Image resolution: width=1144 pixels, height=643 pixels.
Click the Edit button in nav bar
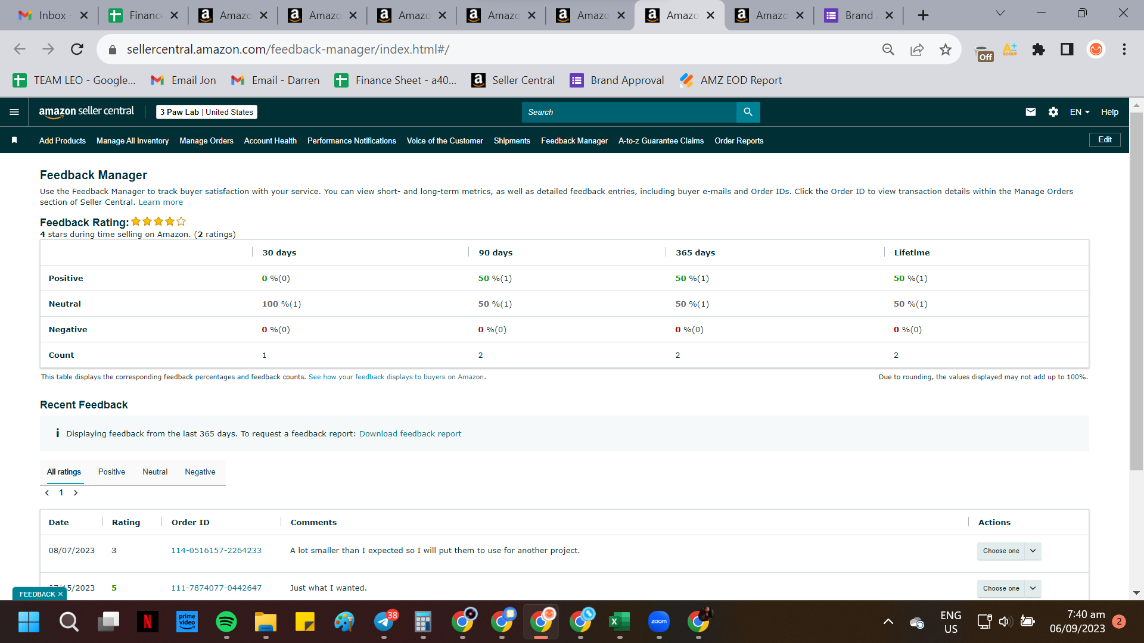1105,140
